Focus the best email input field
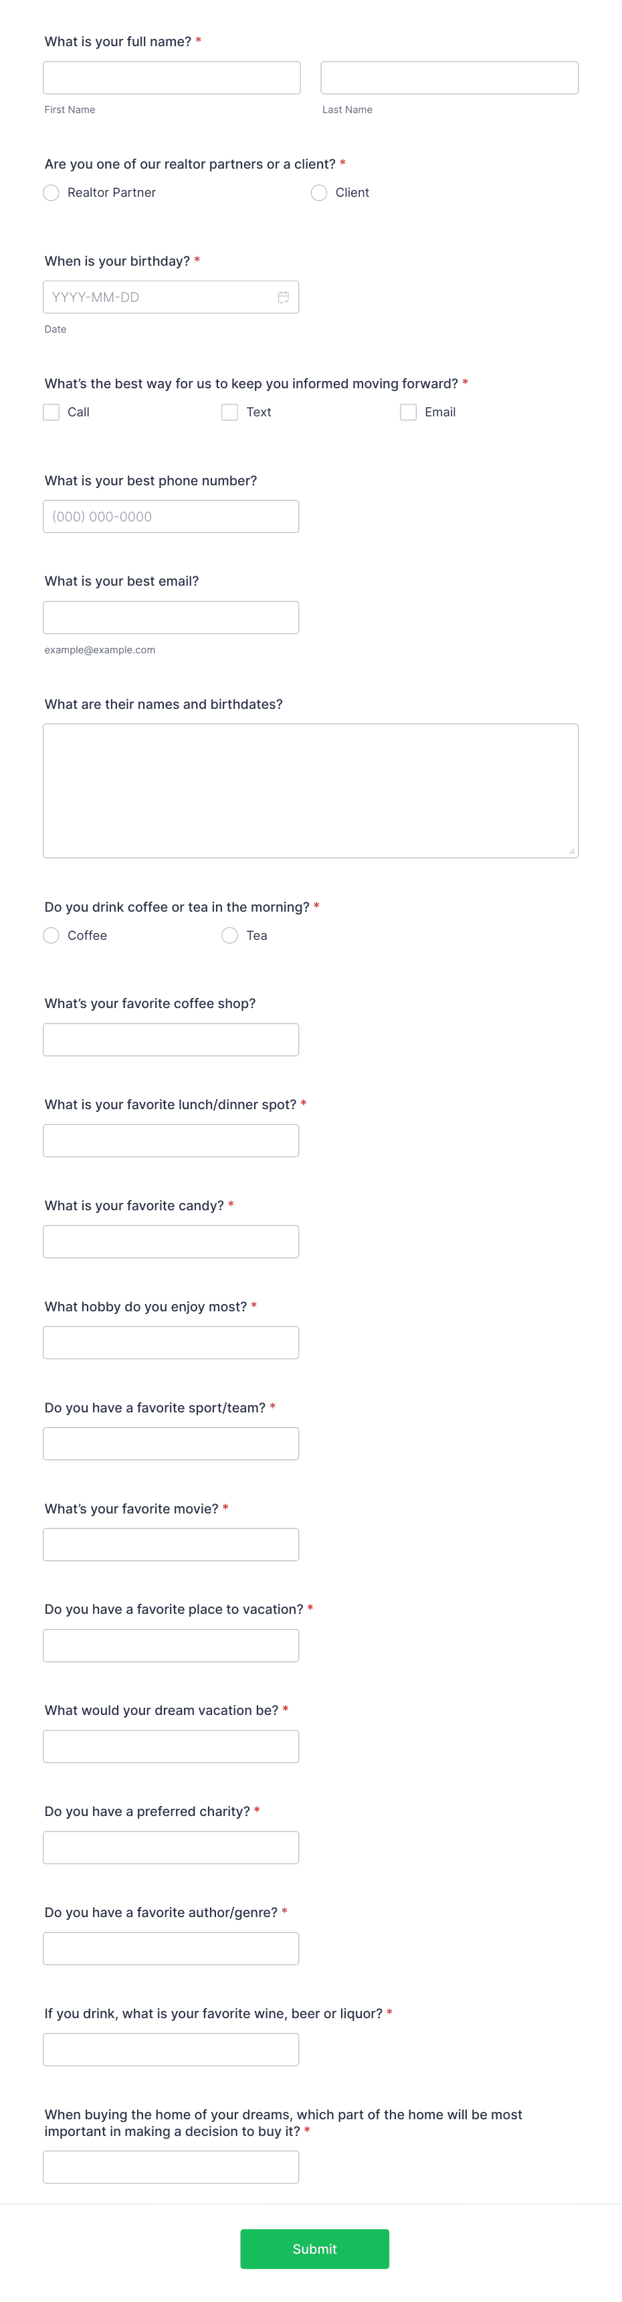This screenshot has height=2302, width=622. coord(171,616)
